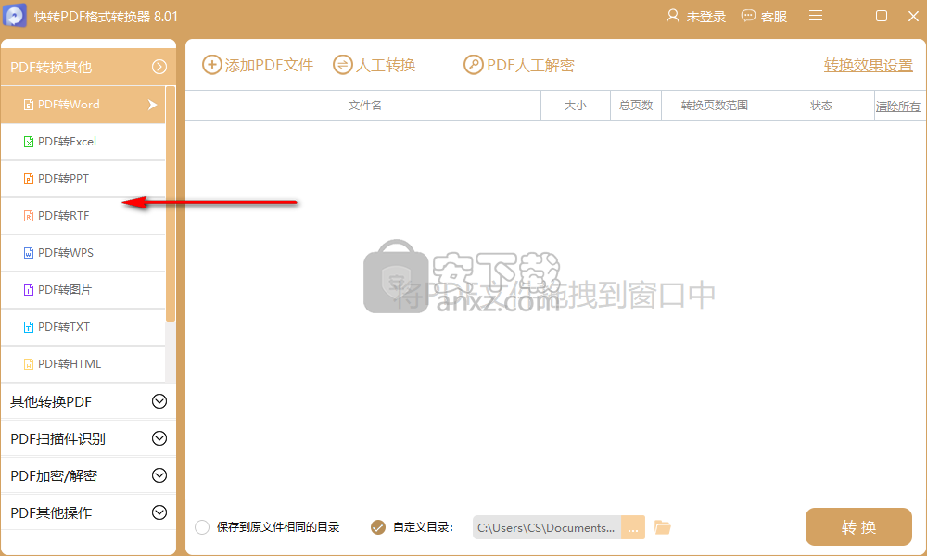Click the PDF转TXT file icon

(x=29, y=327)
